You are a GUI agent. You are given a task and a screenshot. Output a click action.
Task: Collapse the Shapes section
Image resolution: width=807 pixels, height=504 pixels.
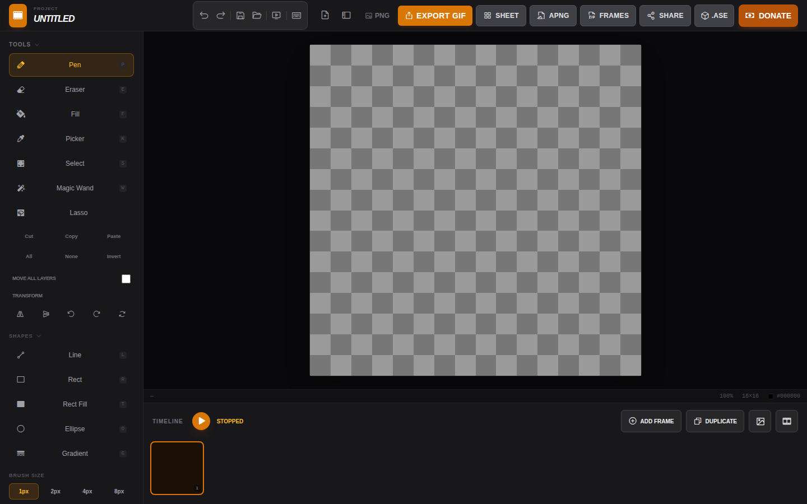[x=25, y=336]
